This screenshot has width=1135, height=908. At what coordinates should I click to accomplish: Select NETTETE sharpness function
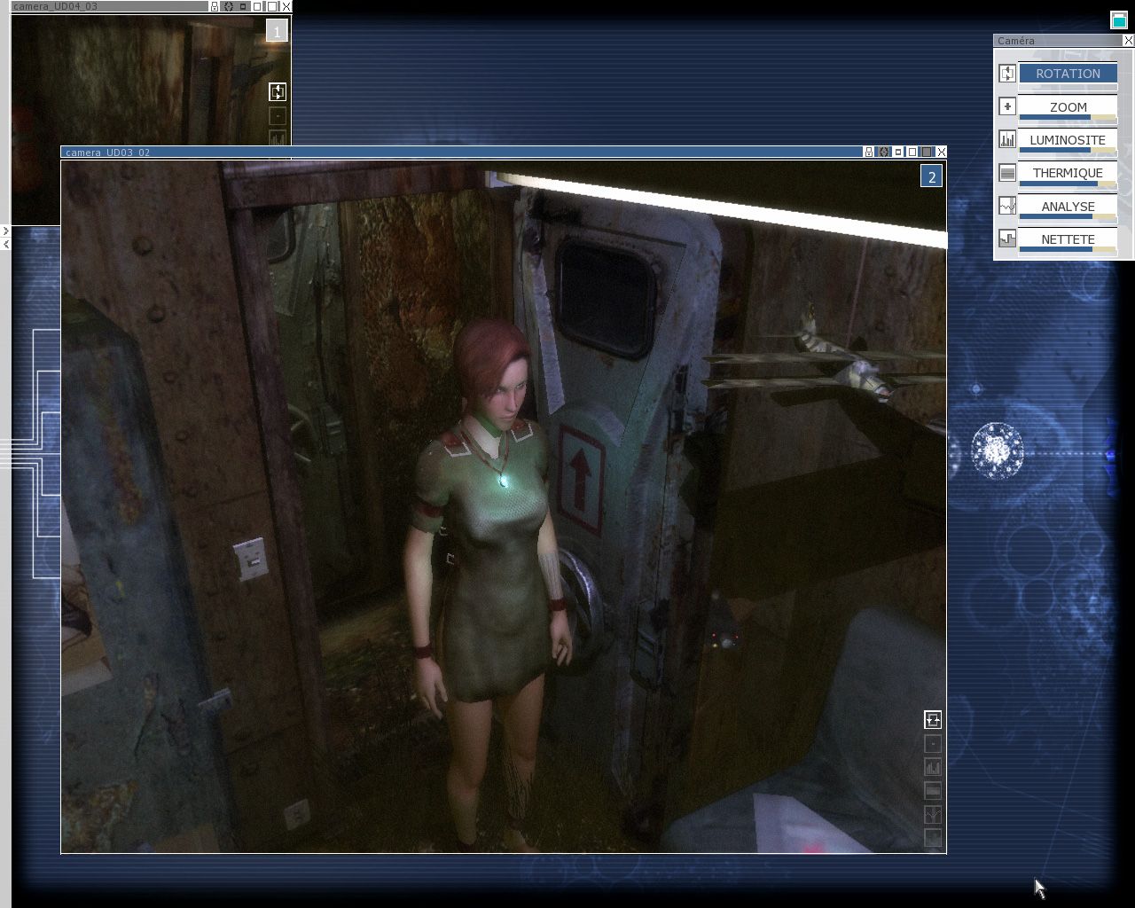(1068, 239)
